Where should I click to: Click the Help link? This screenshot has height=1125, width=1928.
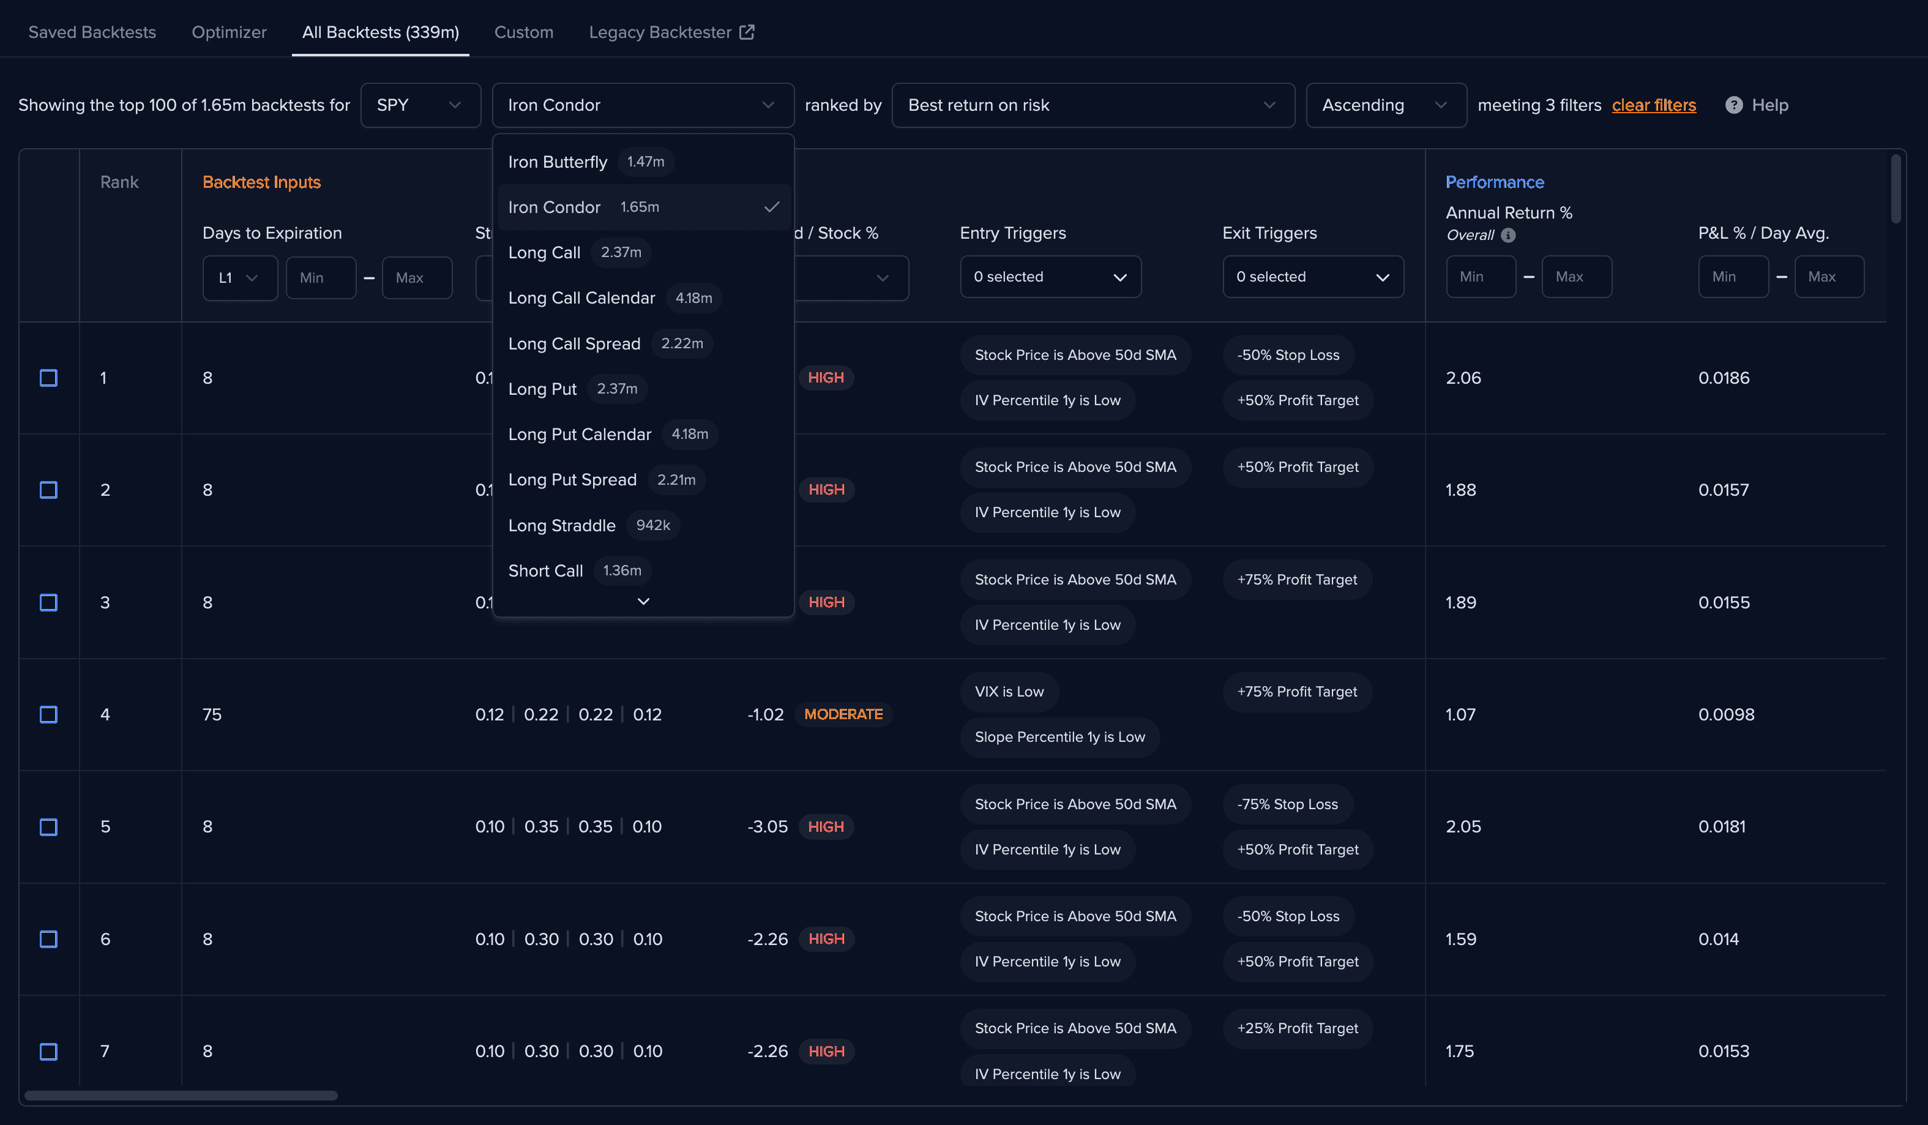[x=1769, y=105]
